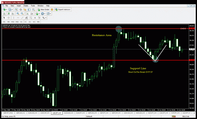Open the Tools menu
This screenshot has height=119, width=197.
(x=33, y=6)
